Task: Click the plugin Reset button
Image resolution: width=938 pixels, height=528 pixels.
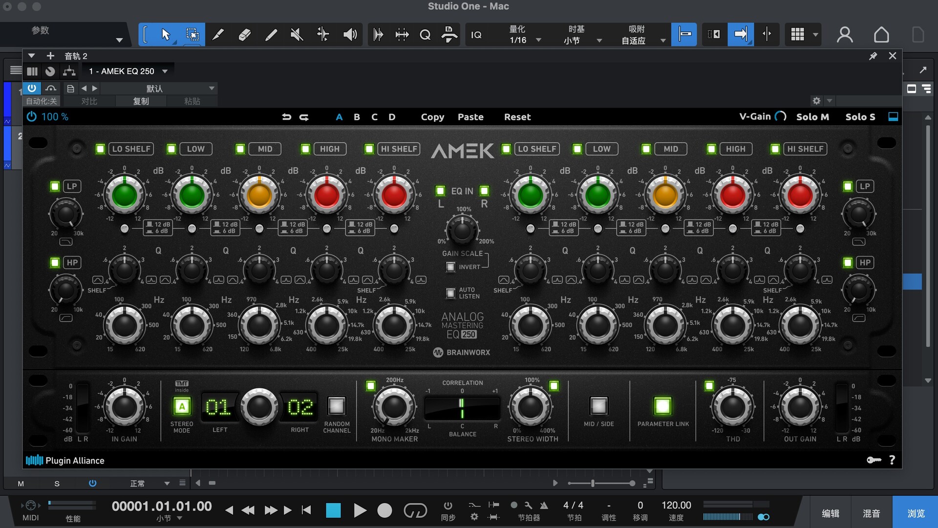Action: click(517, 117)
